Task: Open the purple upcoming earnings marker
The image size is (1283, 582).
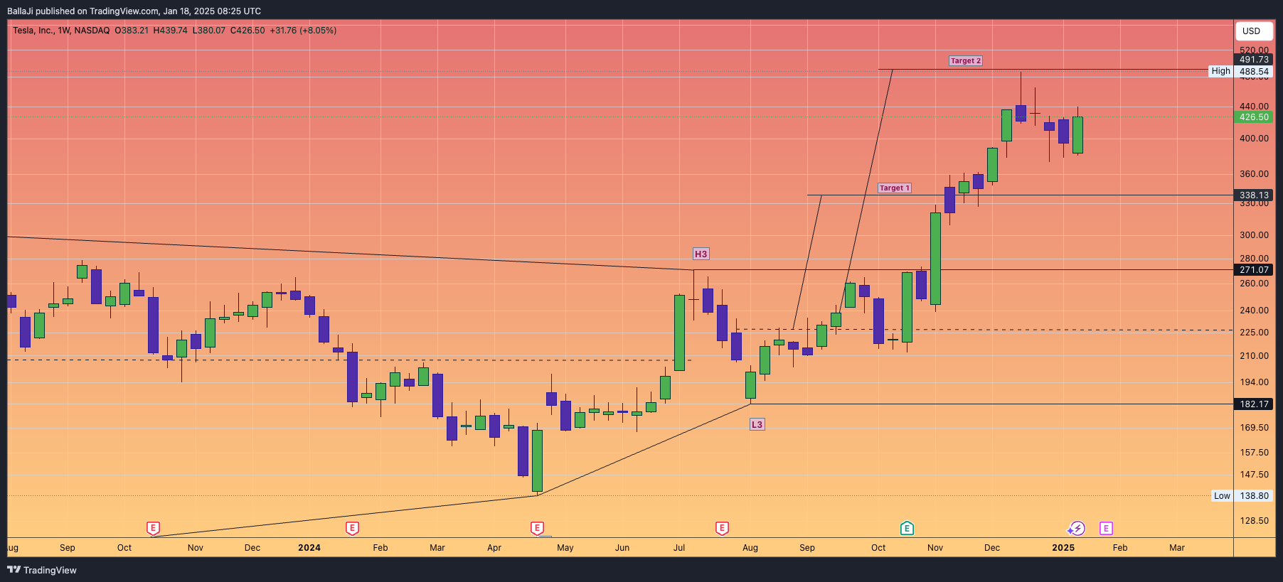Action: coord(1106,528)
